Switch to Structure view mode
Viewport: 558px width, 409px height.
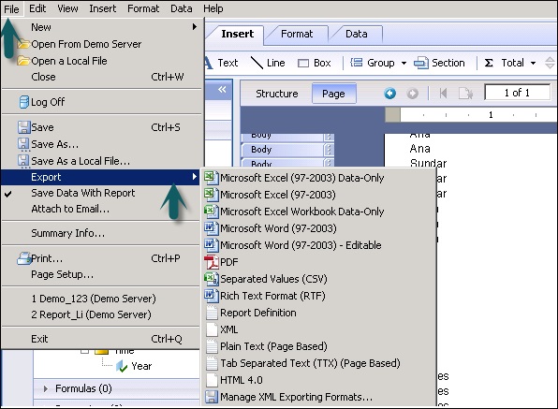tap(276, 94)
